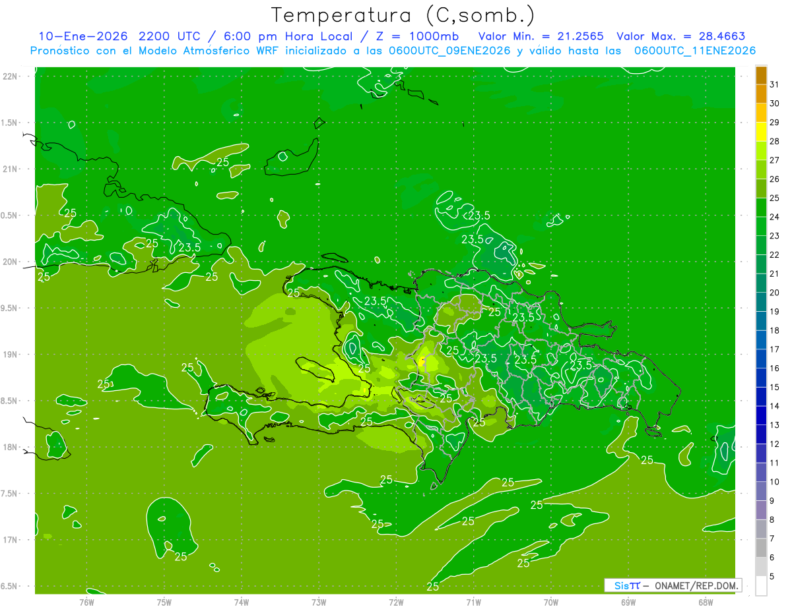Click the legend value 29

[775, 123]
